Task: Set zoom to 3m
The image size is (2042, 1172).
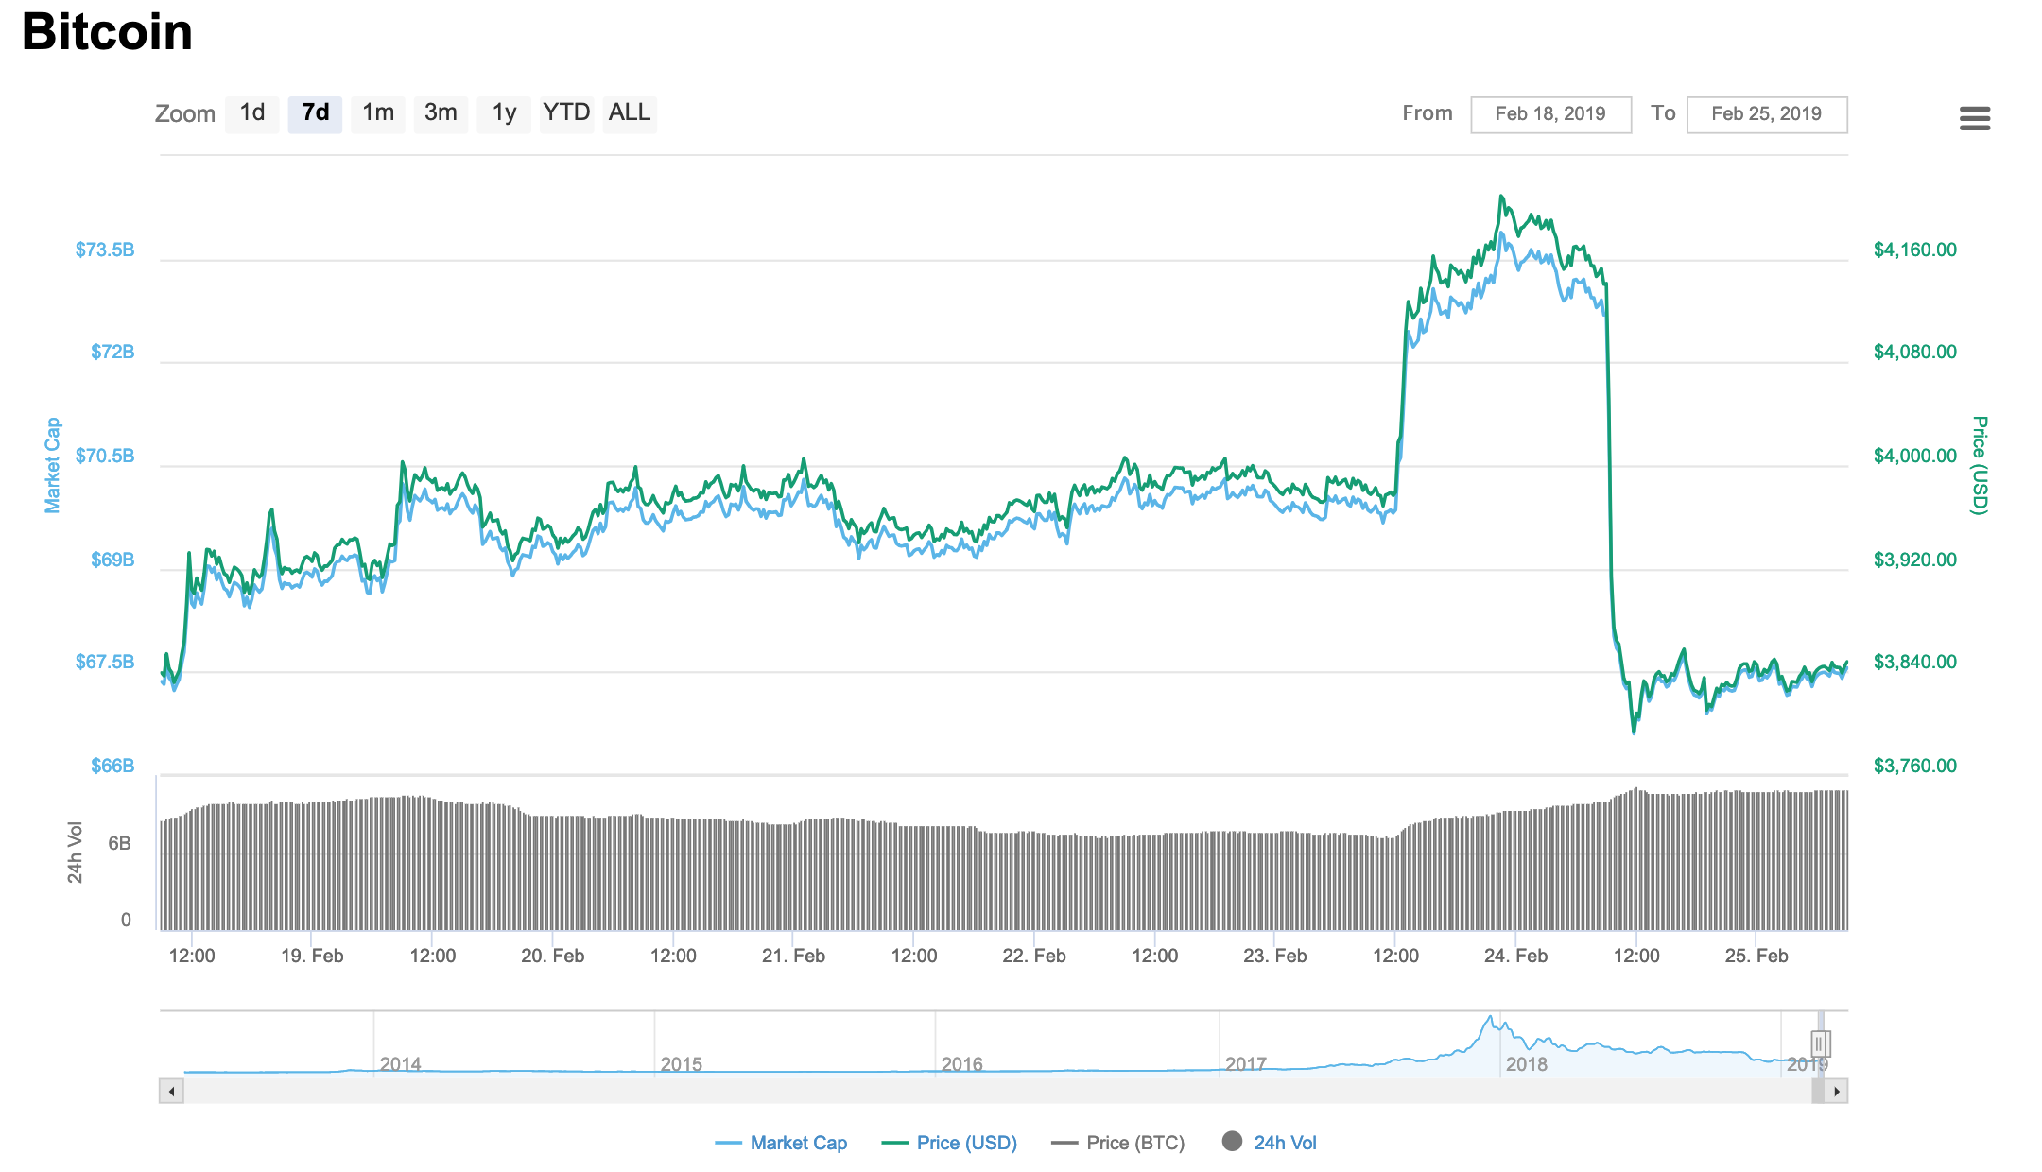Action: [441, 113]
